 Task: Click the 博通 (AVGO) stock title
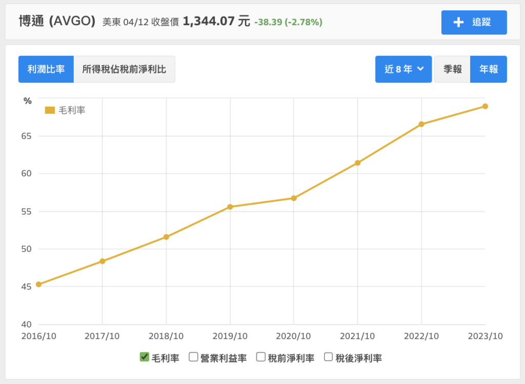point(57,22)
